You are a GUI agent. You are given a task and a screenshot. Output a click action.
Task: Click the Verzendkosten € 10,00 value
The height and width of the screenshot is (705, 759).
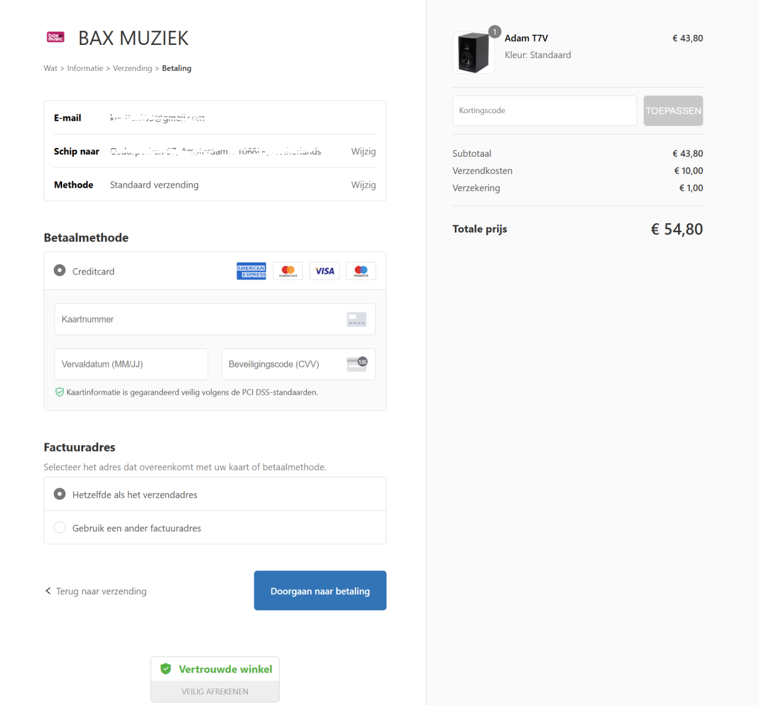point(688,171)
